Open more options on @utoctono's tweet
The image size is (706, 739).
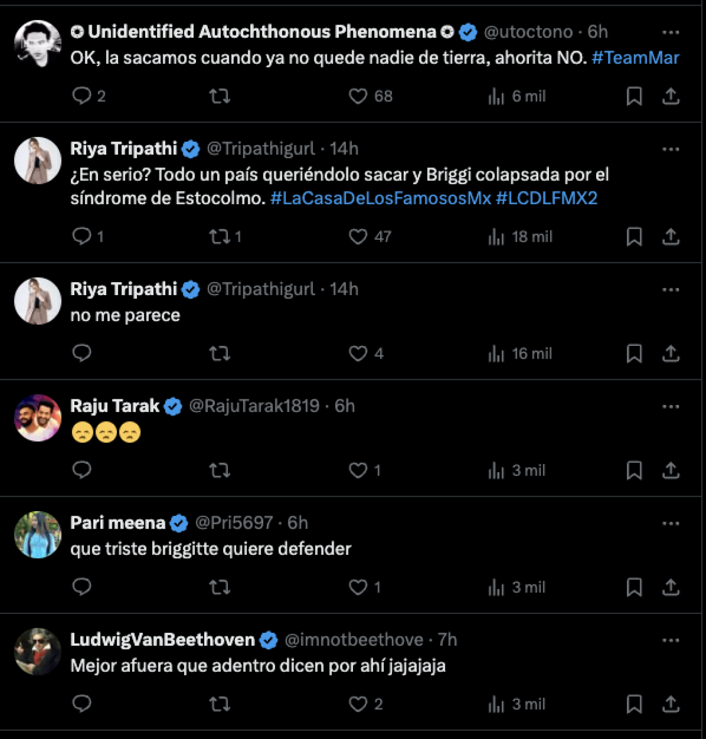(670, 32)
